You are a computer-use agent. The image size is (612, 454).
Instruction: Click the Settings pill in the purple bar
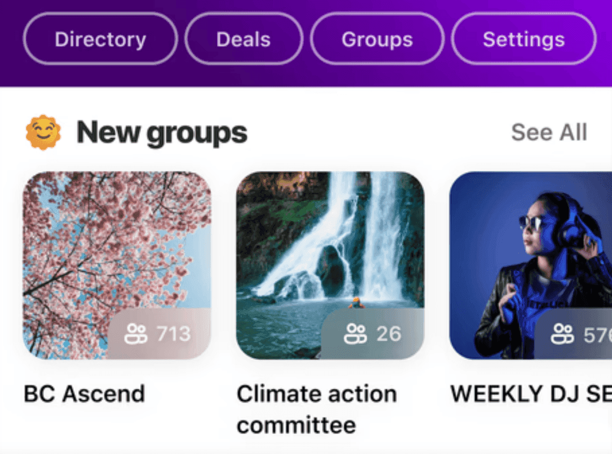point(524,38)
